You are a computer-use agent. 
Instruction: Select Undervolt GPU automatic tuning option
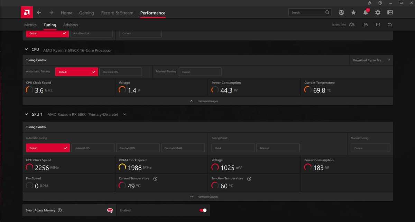(x=93, y=148)
